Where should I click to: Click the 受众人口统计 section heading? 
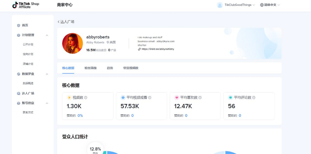(75, 137)
